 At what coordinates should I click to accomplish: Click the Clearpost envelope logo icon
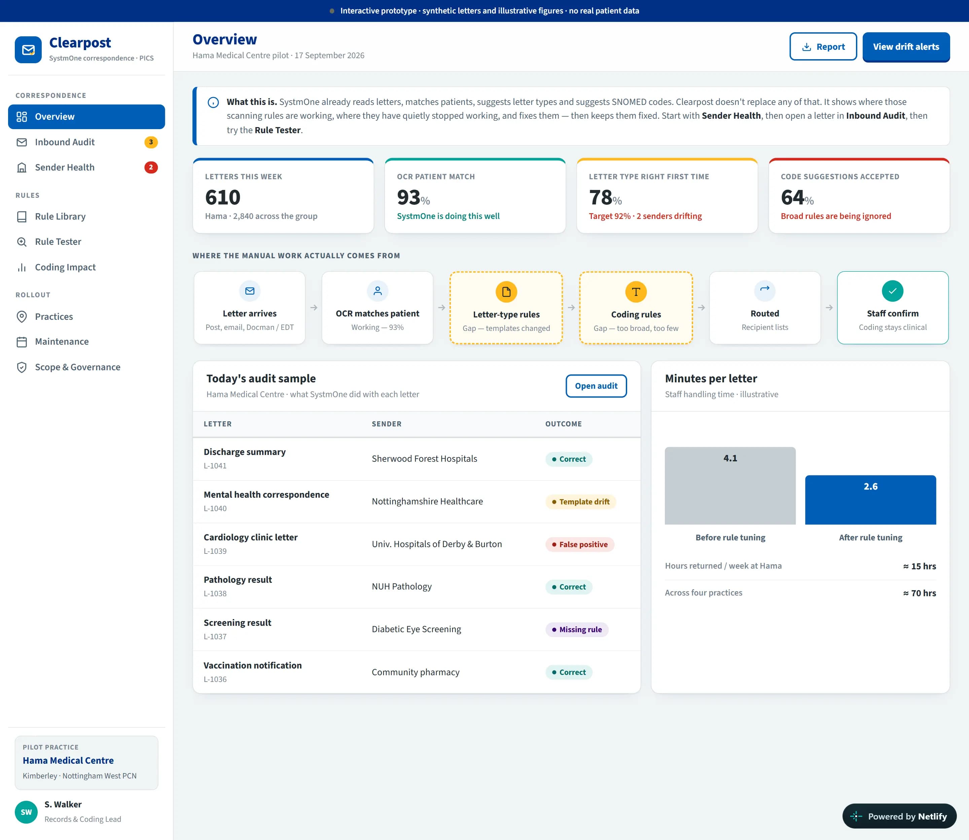click(28, 50)
